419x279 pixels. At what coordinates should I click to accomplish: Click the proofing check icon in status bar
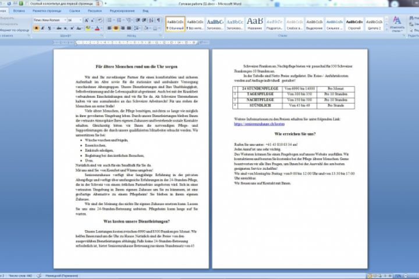pyautogui.click(x=39, y=276)
